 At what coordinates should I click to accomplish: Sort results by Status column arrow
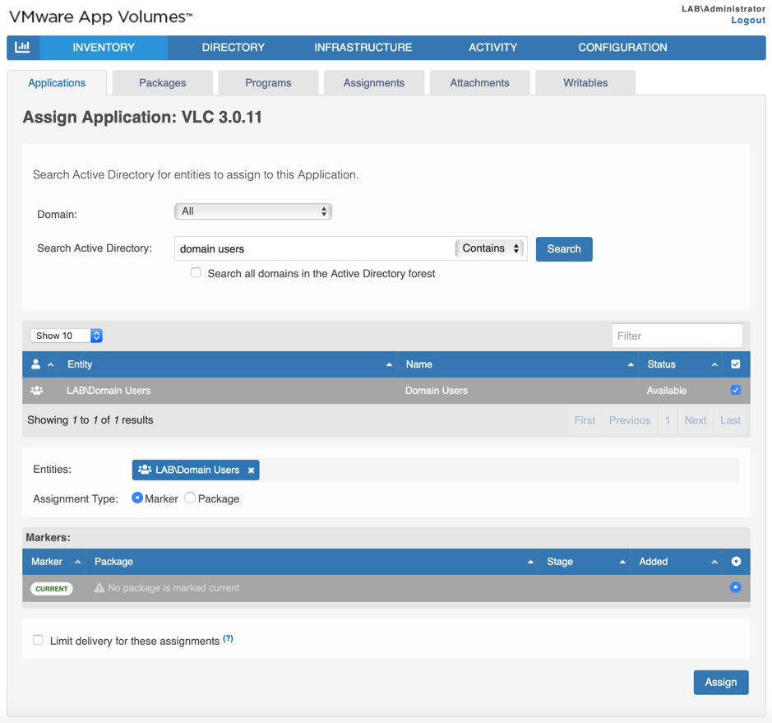714,364
